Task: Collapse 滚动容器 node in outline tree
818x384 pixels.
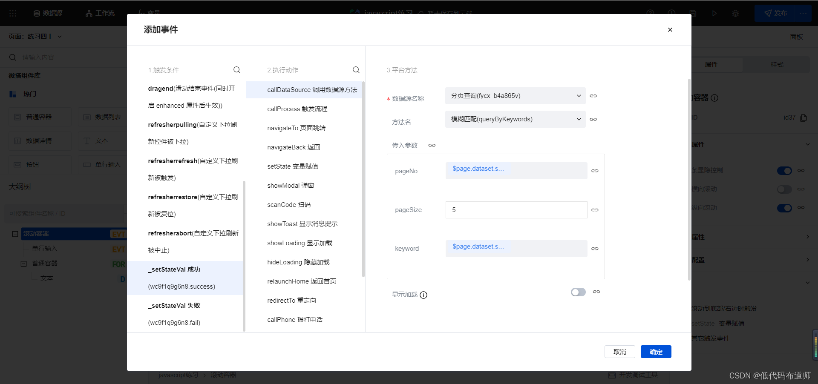Action: tap(15, 234)
